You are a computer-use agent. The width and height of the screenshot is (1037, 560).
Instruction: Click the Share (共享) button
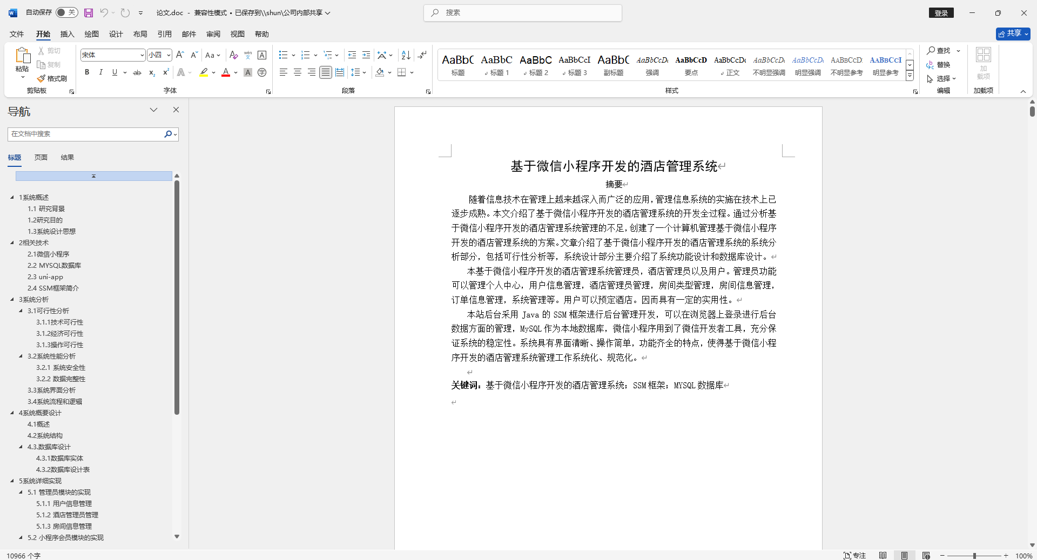coord(1013,33)
